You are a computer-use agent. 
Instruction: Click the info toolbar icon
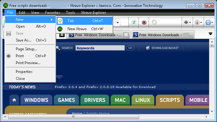pos(197,22)
